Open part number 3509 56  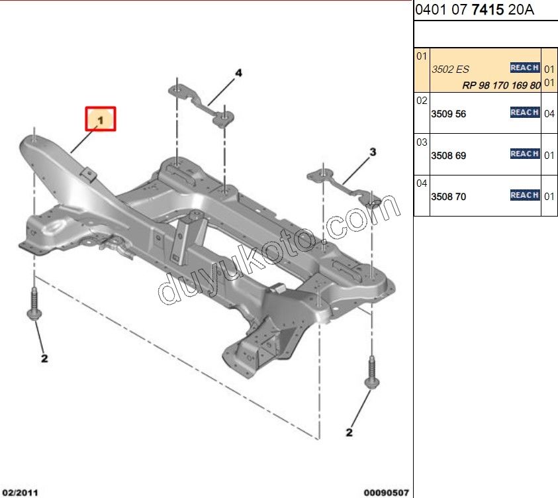tap(449, 114)
